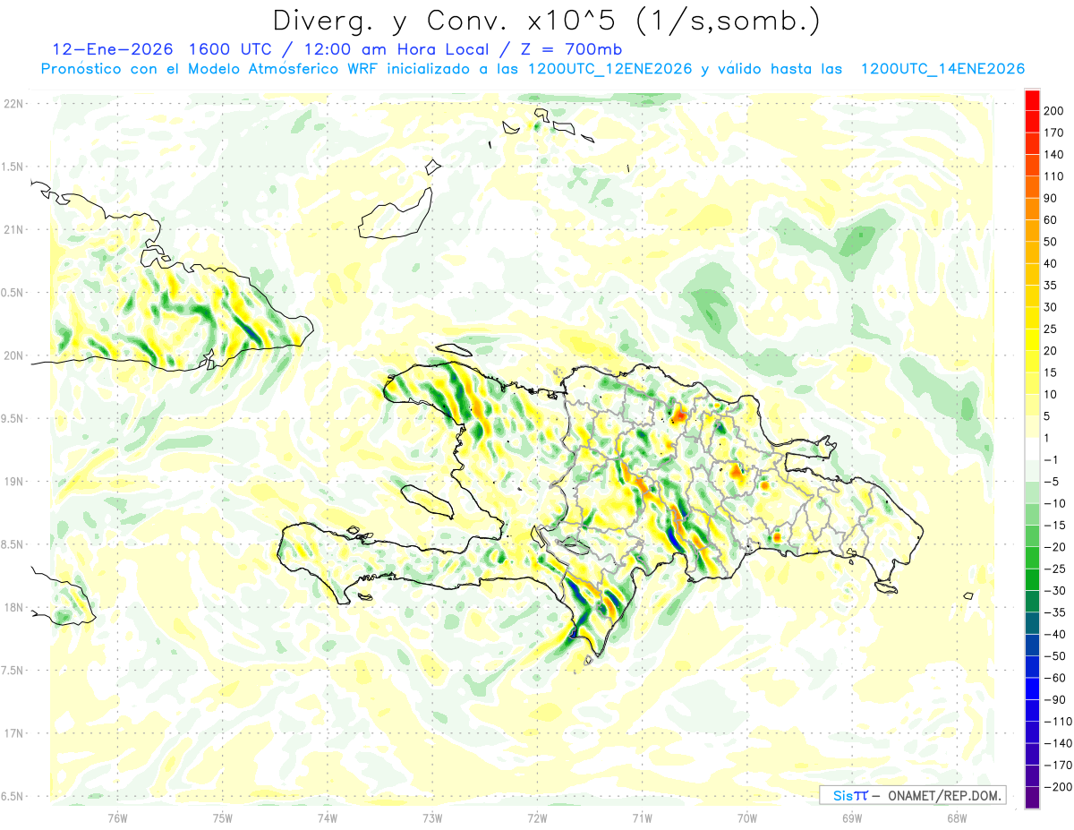Click the white color bar segment between 1 and -1
Viewport: 1074px width, 830px height.
[1032, 449]
